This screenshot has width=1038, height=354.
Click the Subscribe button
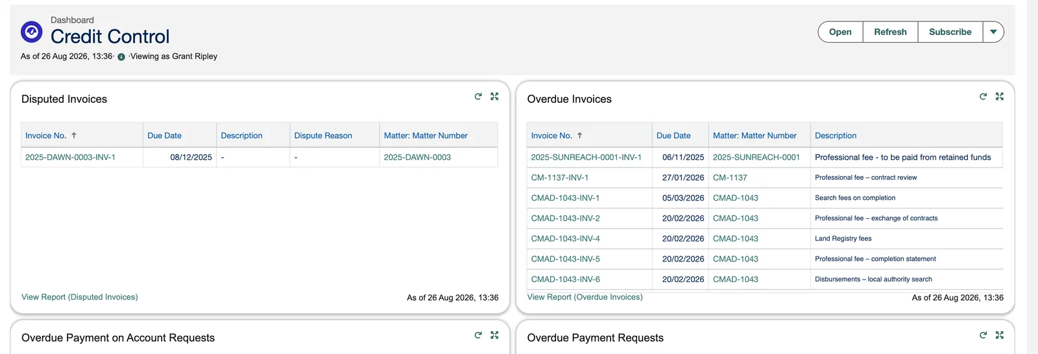(x=950, y=32)
